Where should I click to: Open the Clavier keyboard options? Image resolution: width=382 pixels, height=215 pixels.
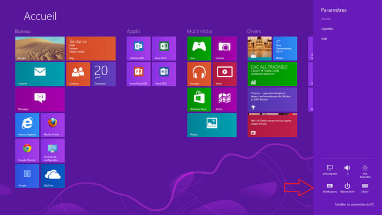tap(365, 188)
